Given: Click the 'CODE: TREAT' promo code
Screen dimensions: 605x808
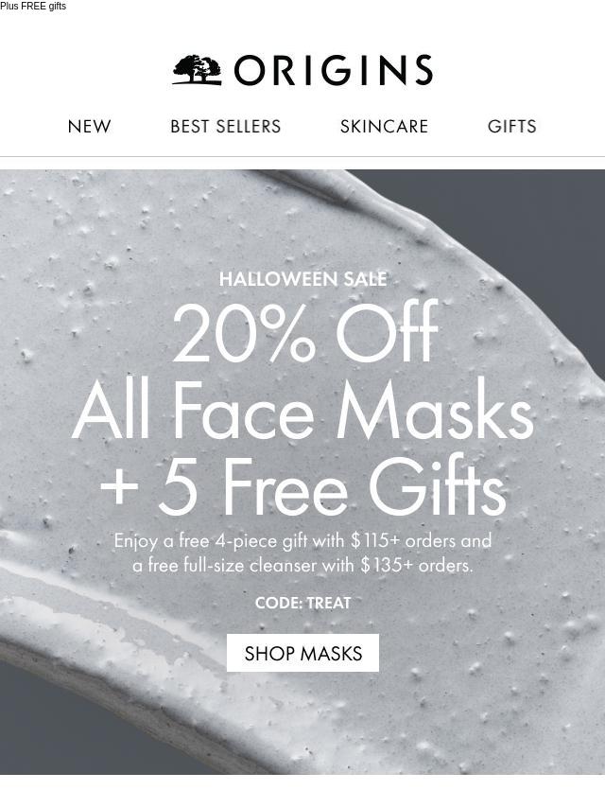Looking at the screenshot, I should (302, 603).
